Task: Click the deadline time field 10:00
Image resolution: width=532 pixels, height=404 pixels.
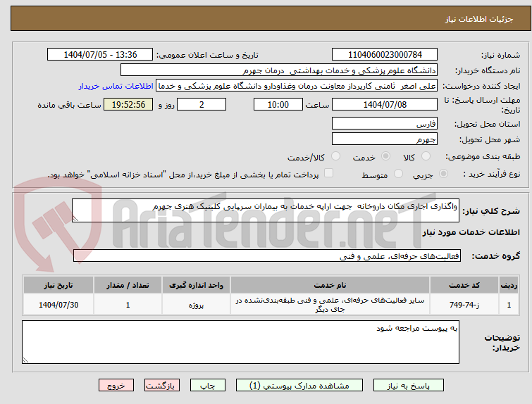Action: [x=278, y=104]
